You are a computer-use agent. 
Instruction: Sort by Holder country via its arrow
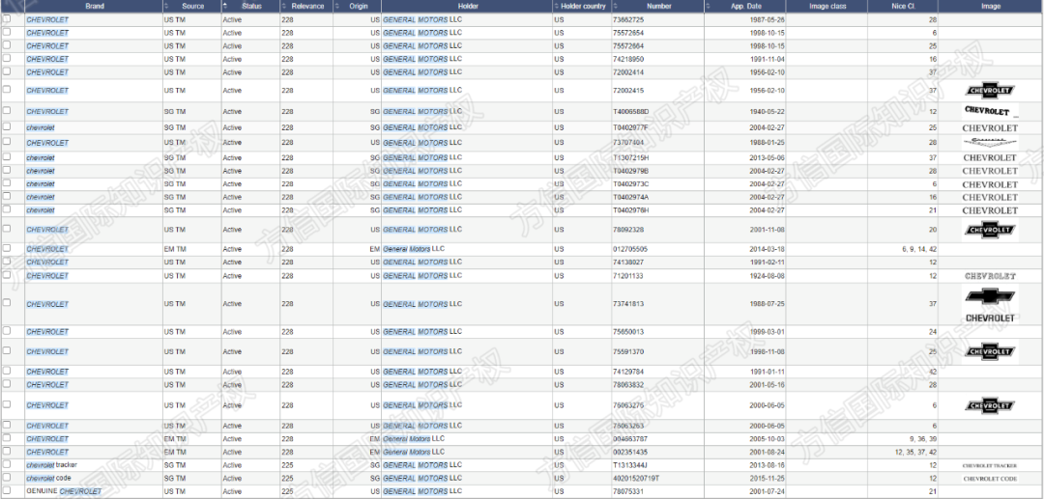(x=556, y=6)
